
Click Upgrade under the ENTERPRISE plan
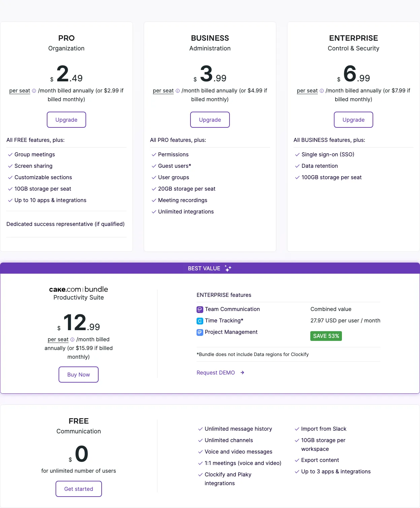353,120
